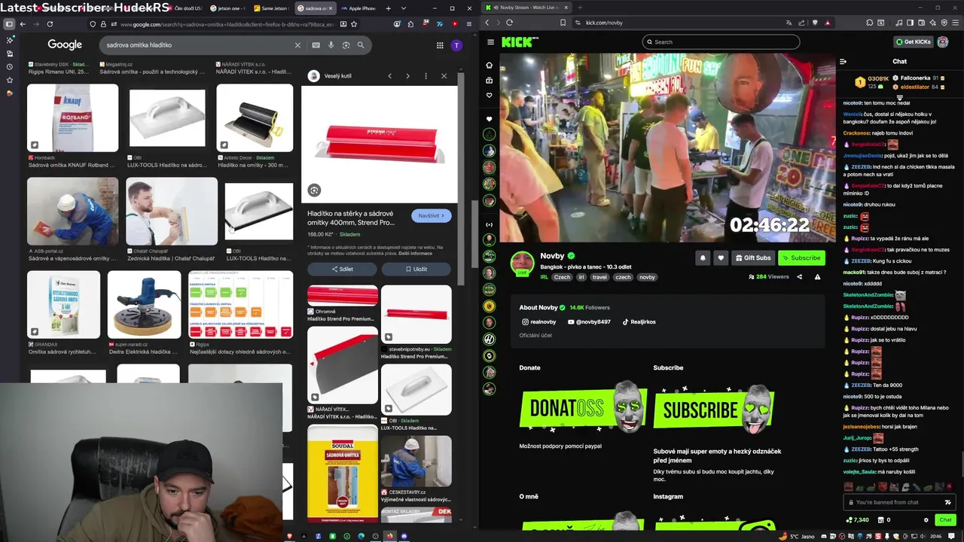The width and height of the screenshot is (964, 542).
Task: Open 'realnovby' Instagram link
Action: click(x=538, y=322)
